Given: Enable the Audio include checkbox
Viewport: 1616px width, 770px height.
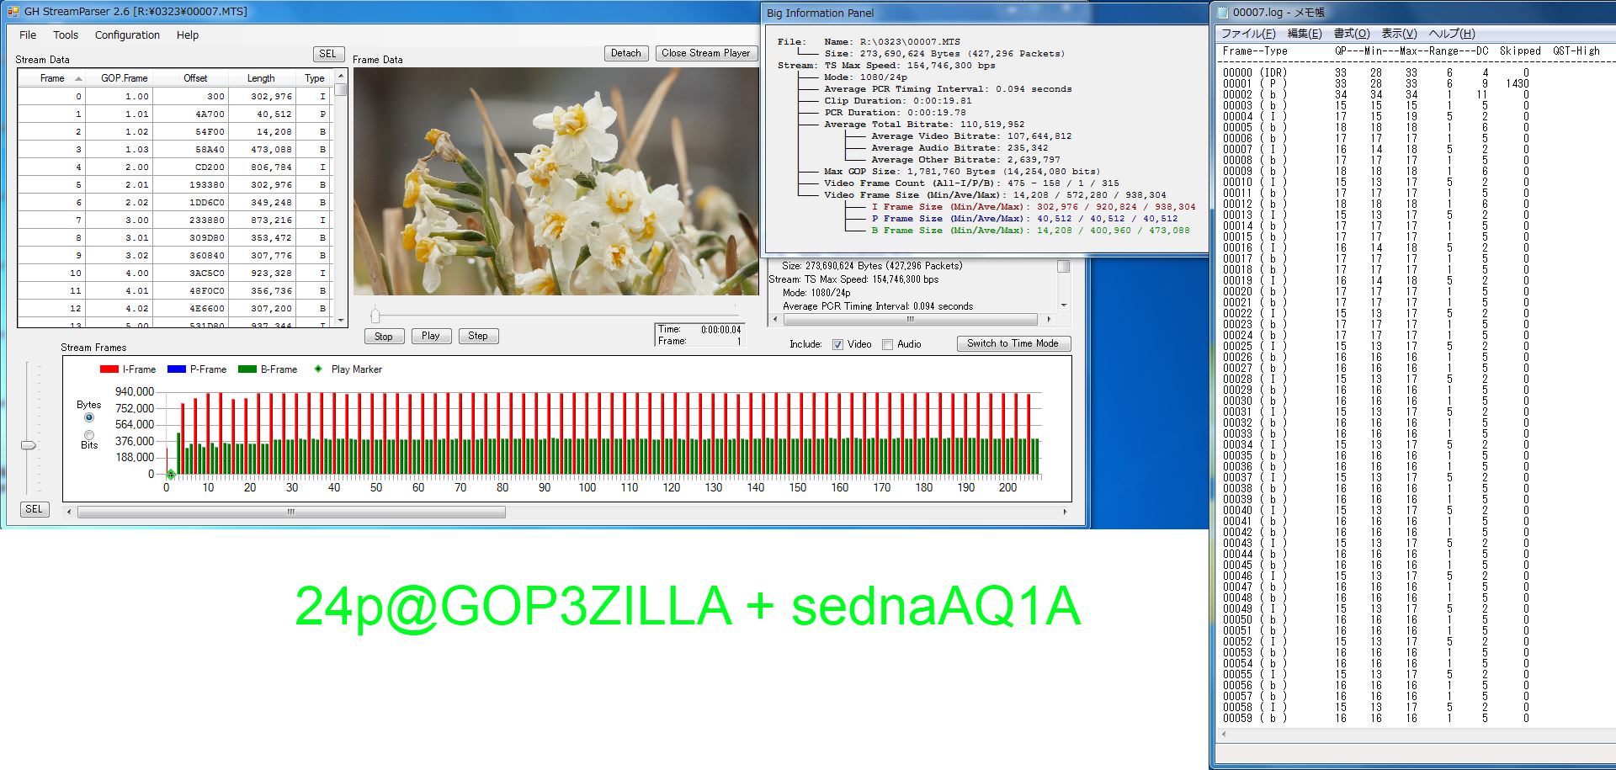Looking at the screenshot, I should pos(887,344).
